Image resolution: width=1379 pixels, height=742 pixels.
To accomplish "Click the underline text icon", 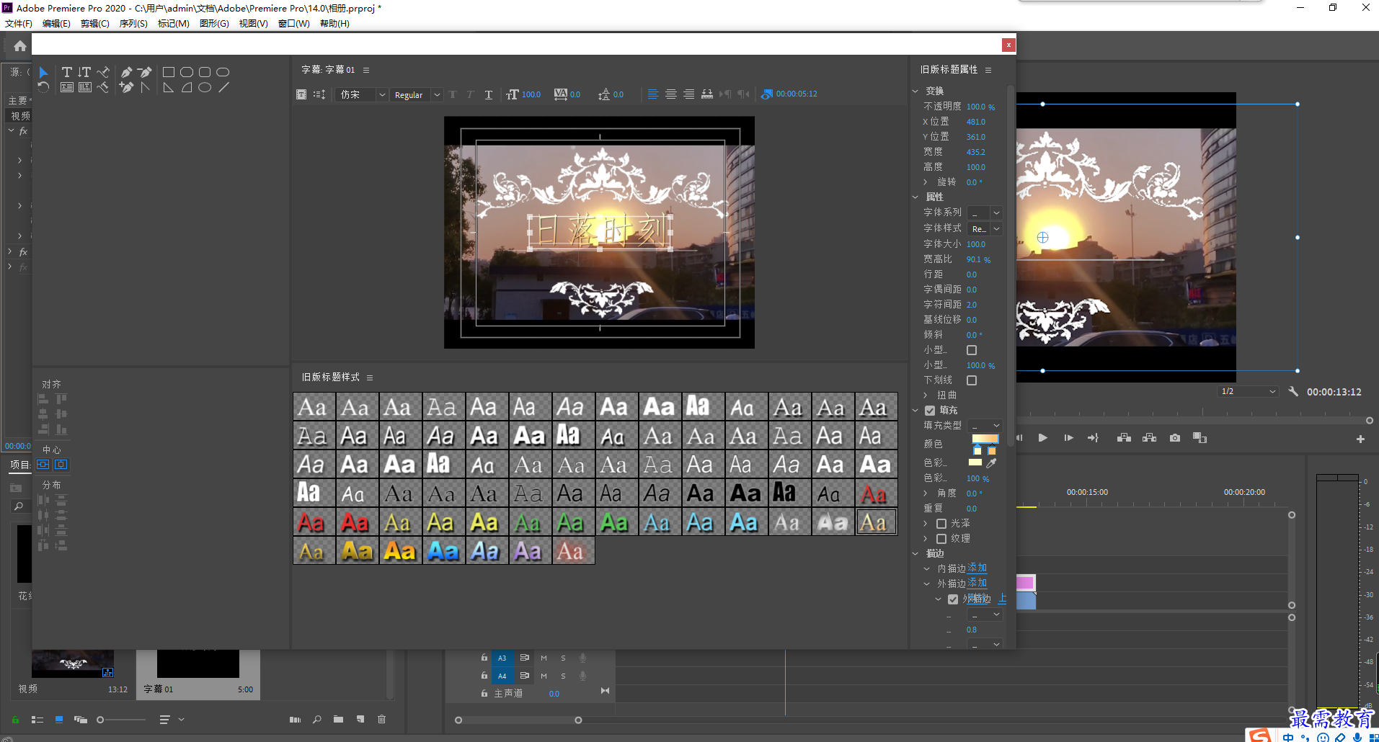I will pyautogui.click(x=488, y=94).
